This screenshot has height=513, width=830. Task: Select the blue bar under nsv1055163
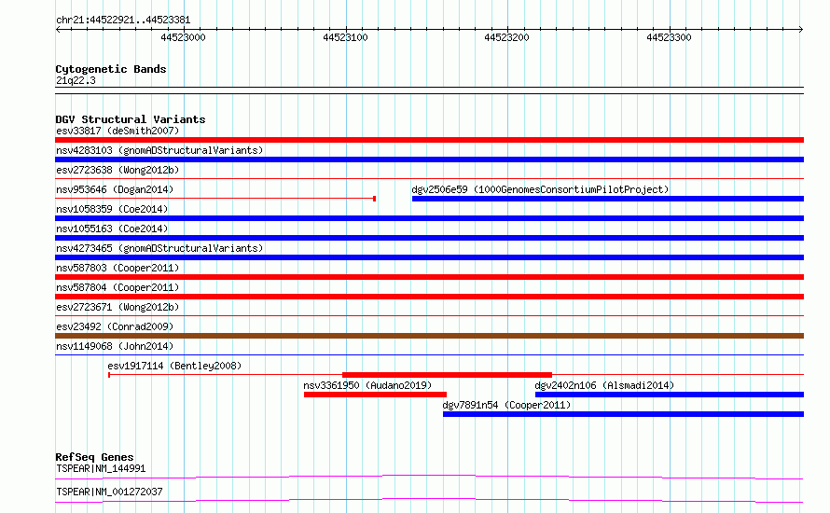point(429,238)
